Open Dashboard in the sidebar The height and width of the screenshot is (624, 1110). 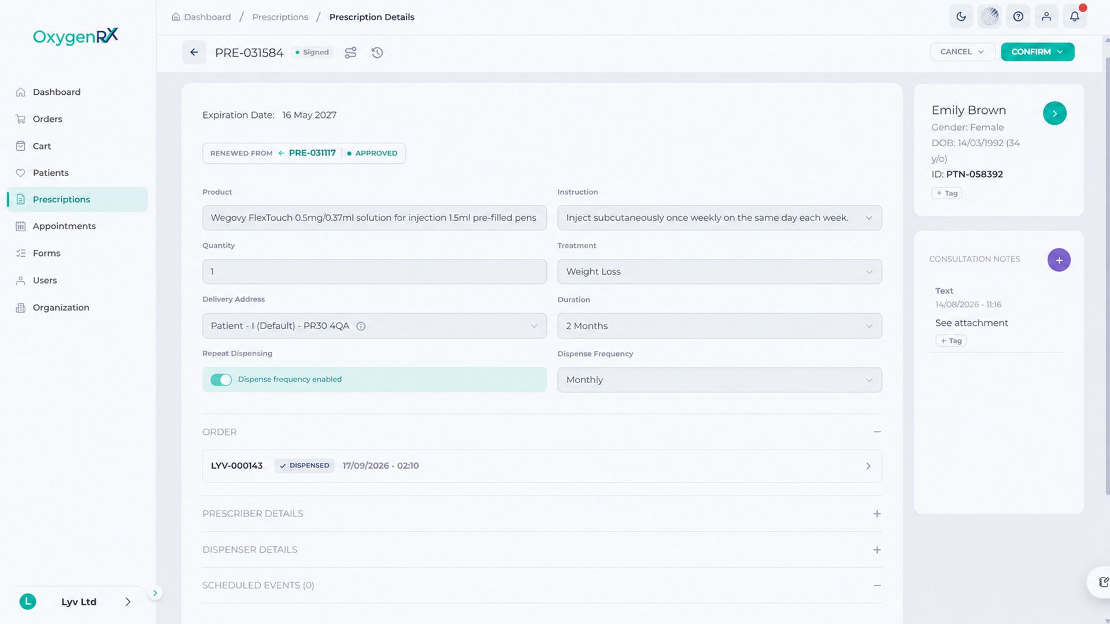click(77, 92)
